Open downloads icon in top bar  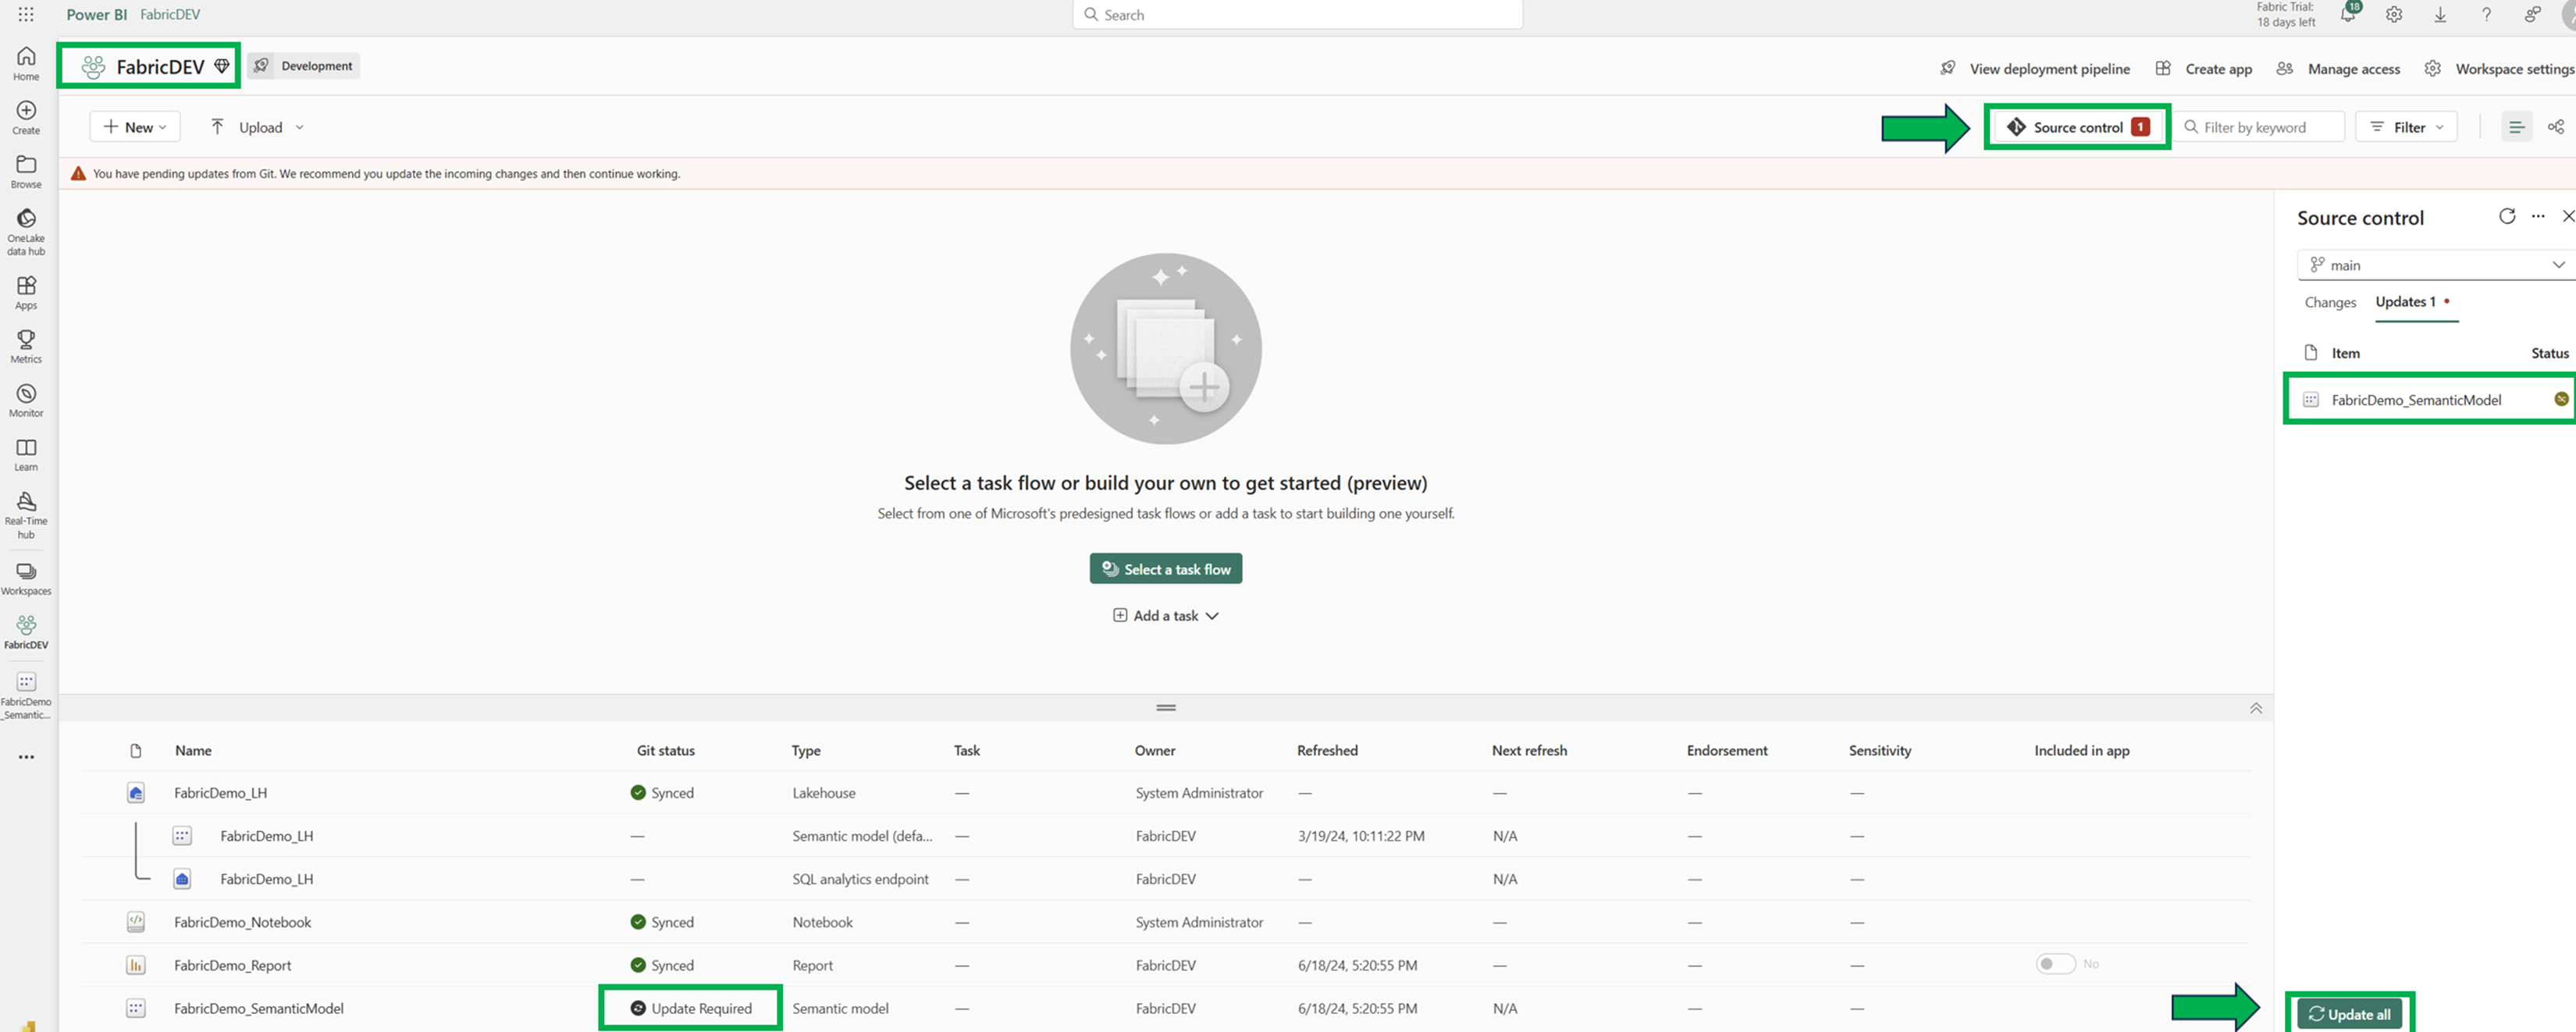click(x=2439, y=15)
